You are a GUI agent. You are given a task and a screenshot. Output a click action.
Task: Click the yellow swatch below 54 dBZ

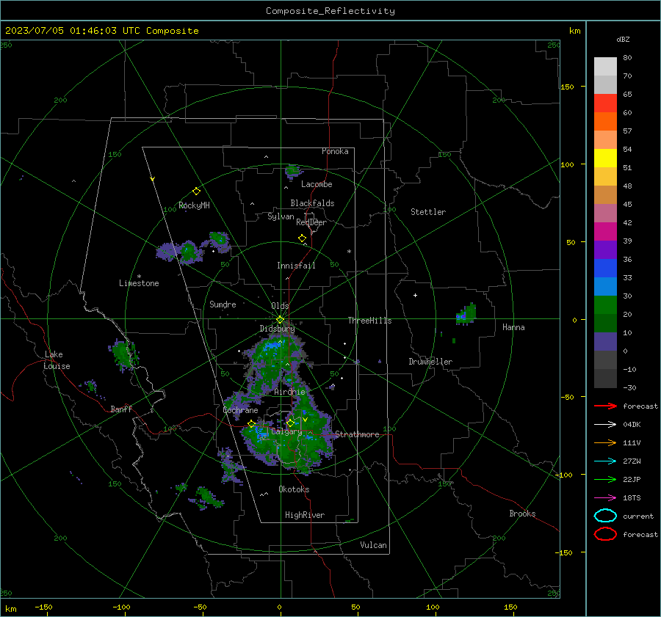point(605,158)
